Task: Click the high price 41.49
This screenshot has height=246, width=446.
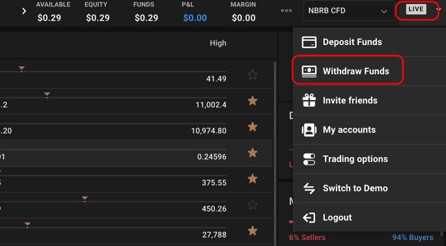Action: click(x=216, y=79)
